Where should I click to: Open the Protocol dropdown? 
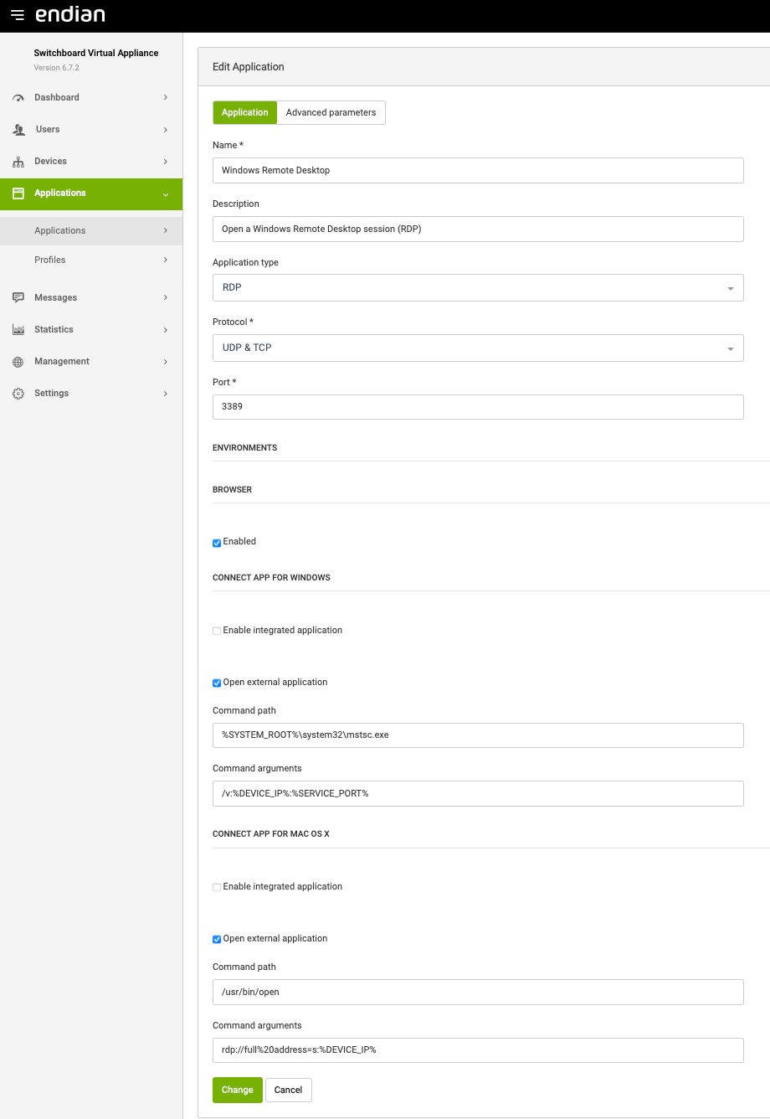tap(478, 348)
